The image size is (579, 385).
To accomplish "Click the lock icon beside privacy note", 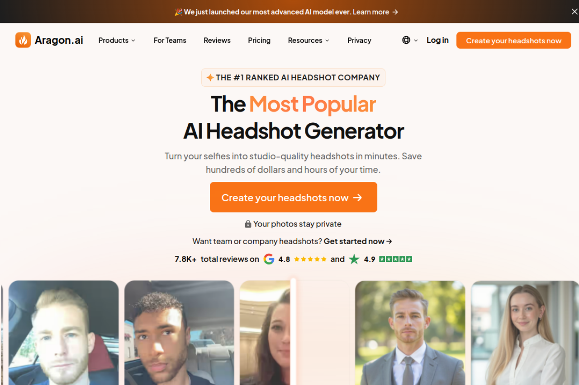I will [248, 224].
